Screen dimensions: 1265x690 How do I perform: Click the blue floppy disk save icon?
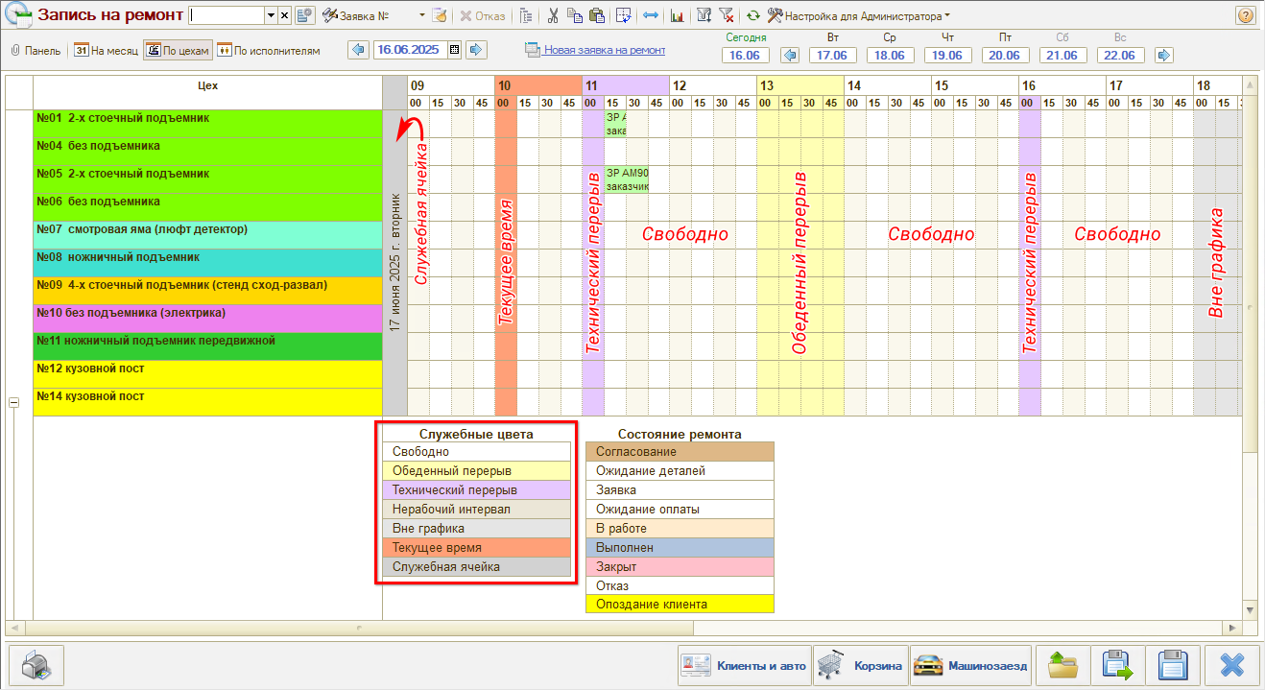(x=1173, y=665)
